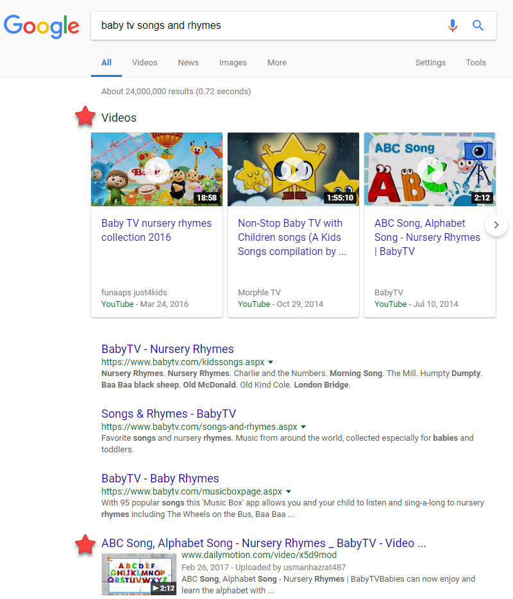This screenshot has height=599, width=513.
Task: Open the More search options menu
Action: [x=277, y=63]
